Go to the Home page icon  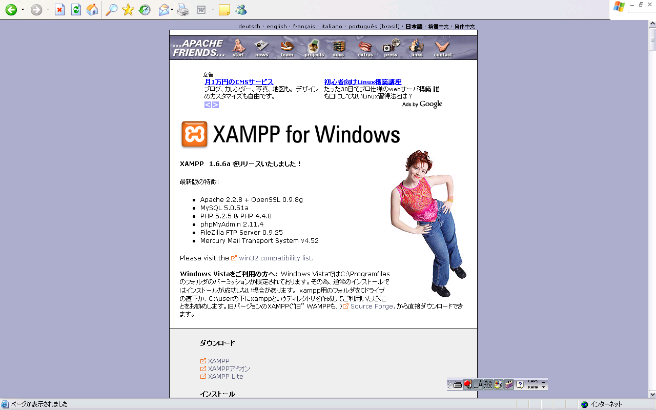[x=92, y=10]
